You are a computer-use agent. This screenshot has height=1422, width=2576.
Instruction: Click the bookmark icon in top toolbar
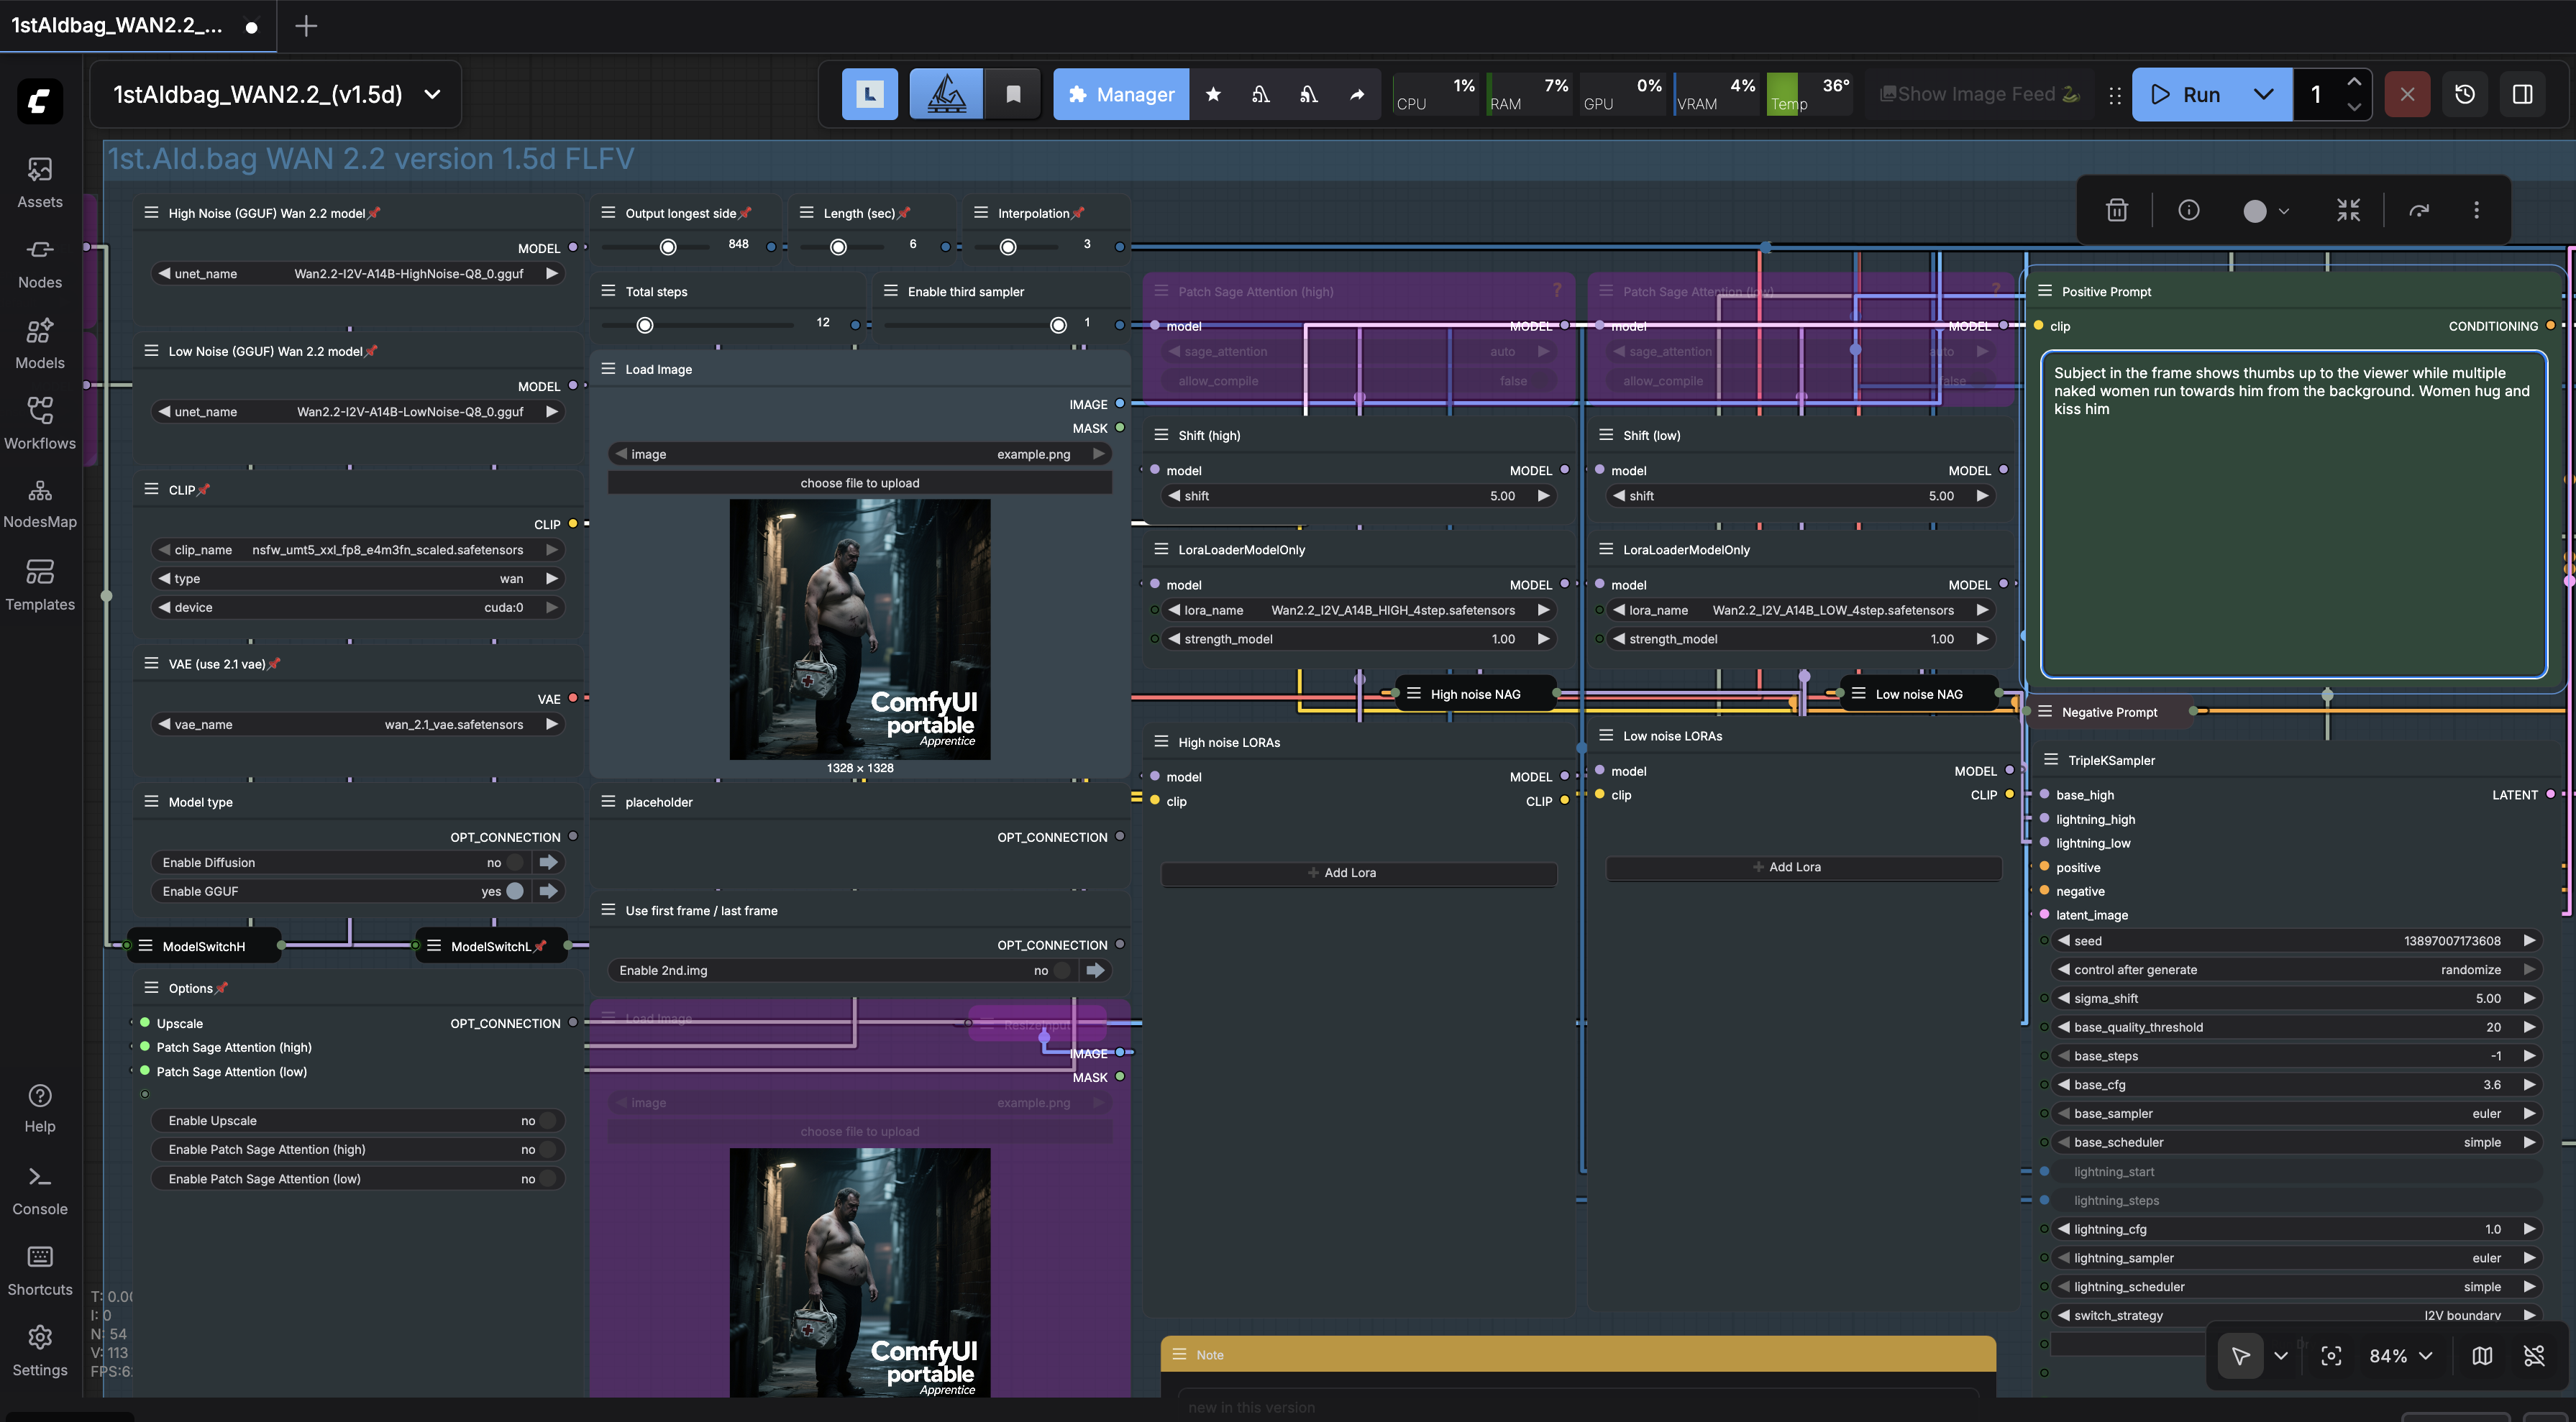point(1012,94)
